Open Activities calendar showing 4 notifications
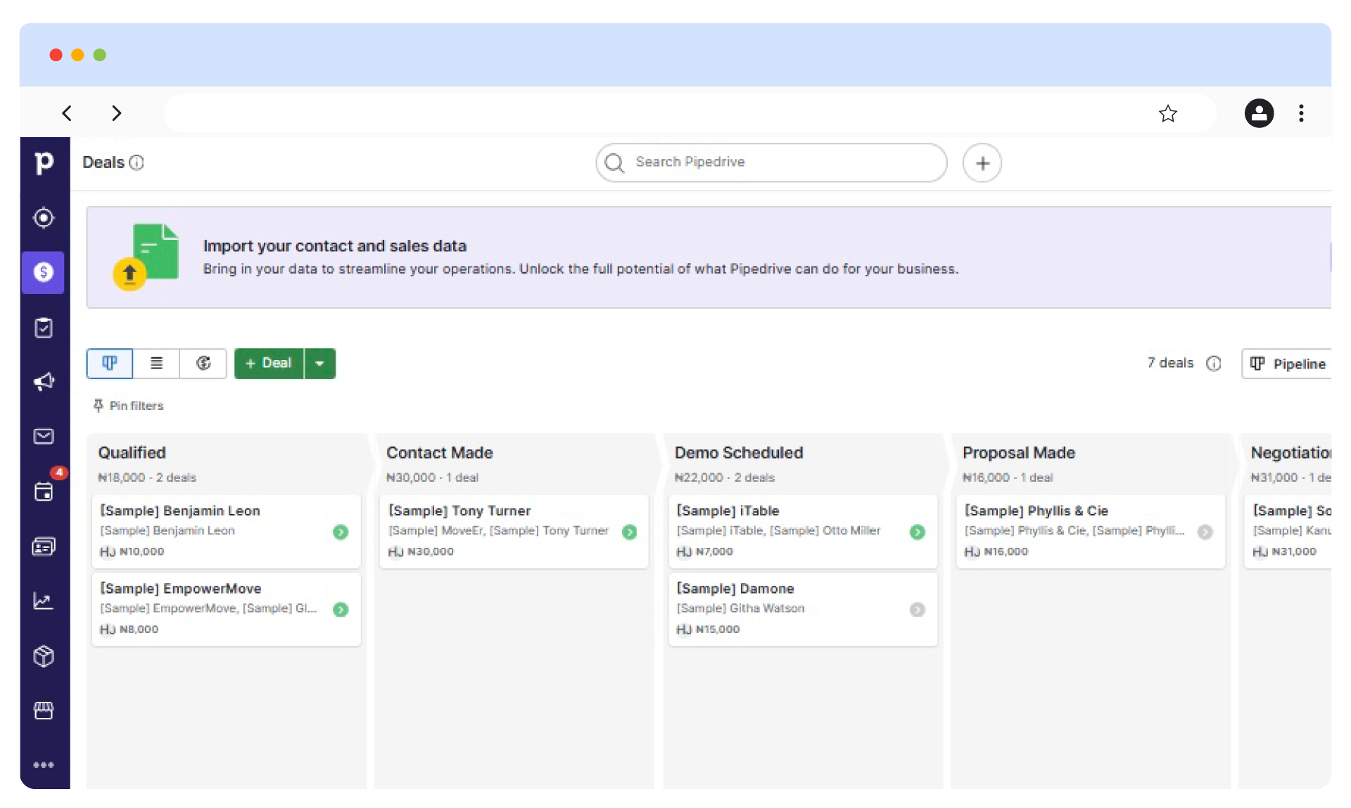The width and height of the screenshot is (1351, 808). pos(44,492)
